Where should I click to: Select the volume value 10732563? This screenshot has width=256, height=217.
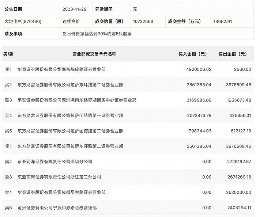pyautogui.click(x=143, y=21)
